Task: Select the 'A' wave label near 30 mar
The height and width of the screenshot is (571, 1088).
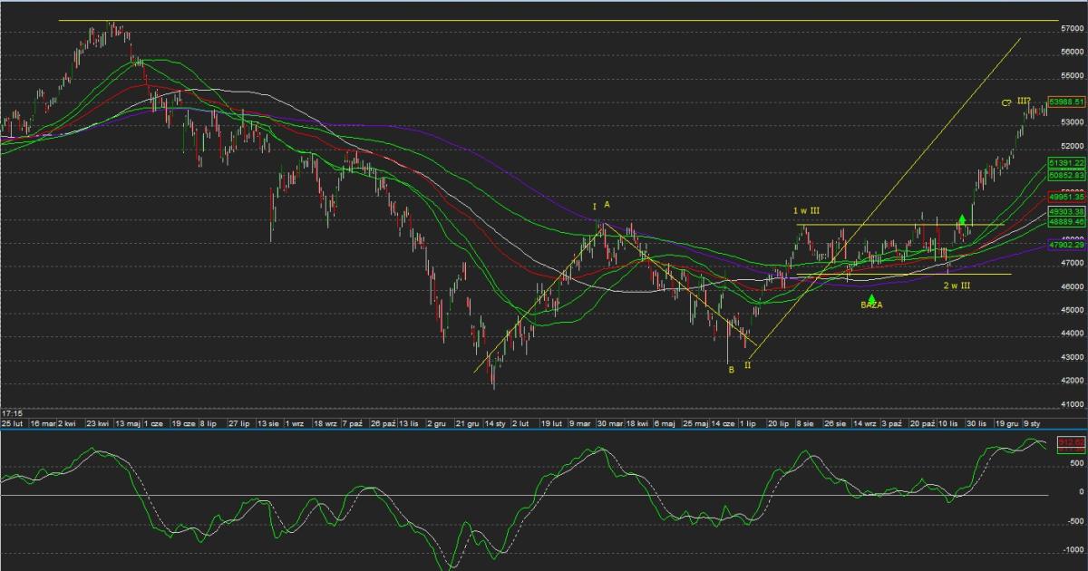Action: (x=607, y=205)
